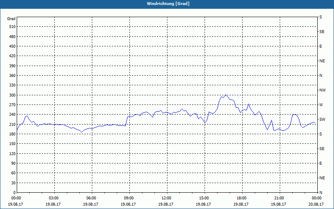Click the NW compass label
This screenshot has height=209, width=334.
pyautogui.click(x=322, y=90)
